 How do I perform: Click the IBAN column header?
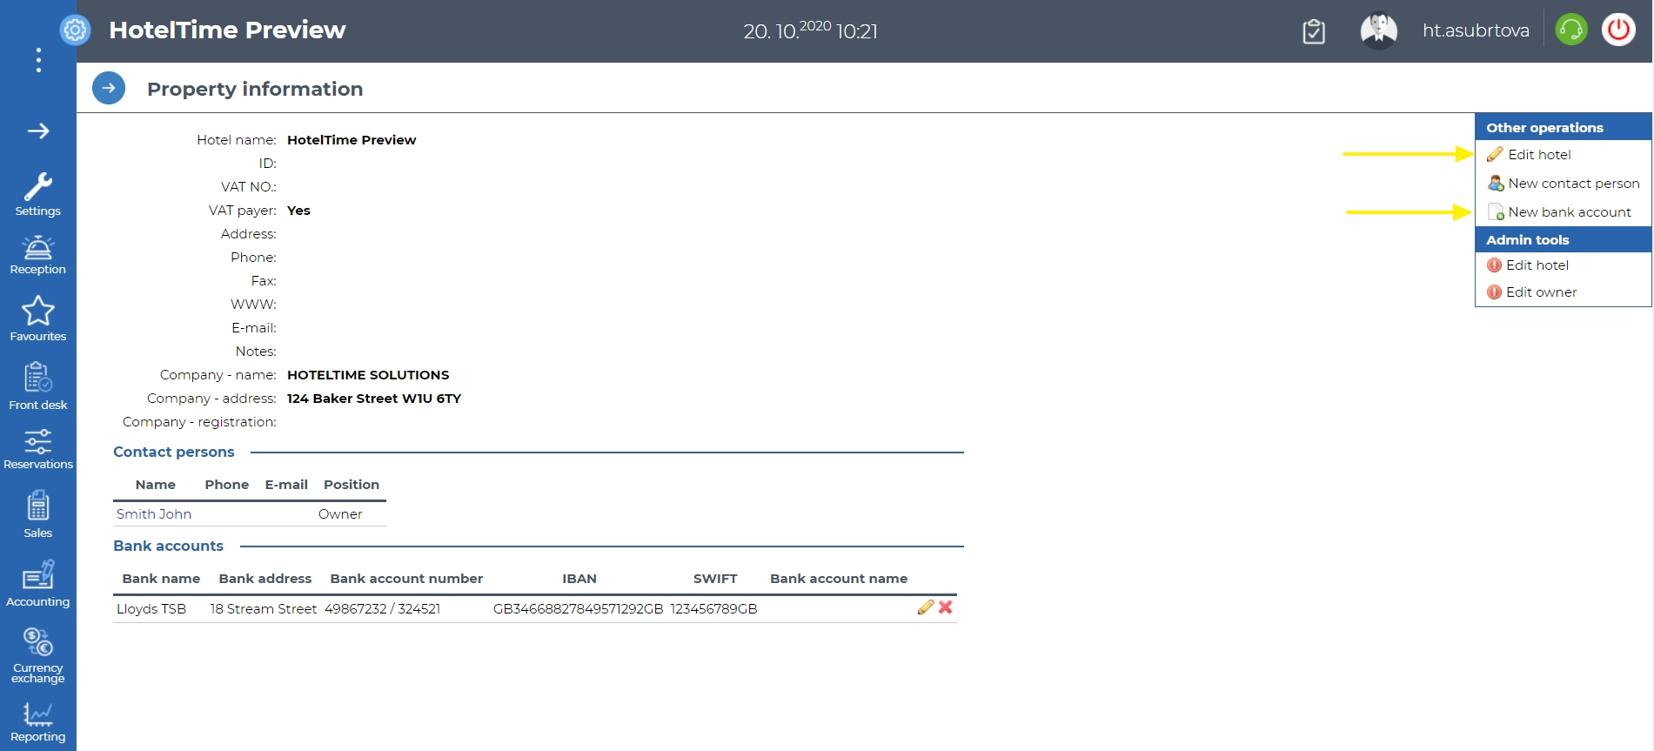[579, 578]
